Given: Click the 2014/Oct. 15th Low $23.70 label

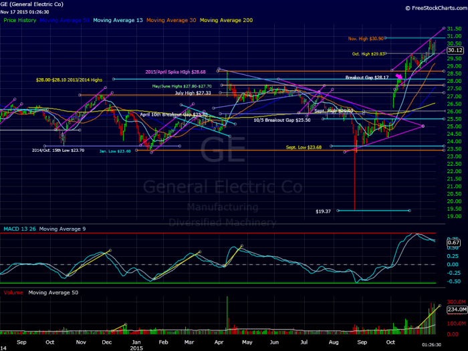Looking at the screenshot, I should (58, 150).
